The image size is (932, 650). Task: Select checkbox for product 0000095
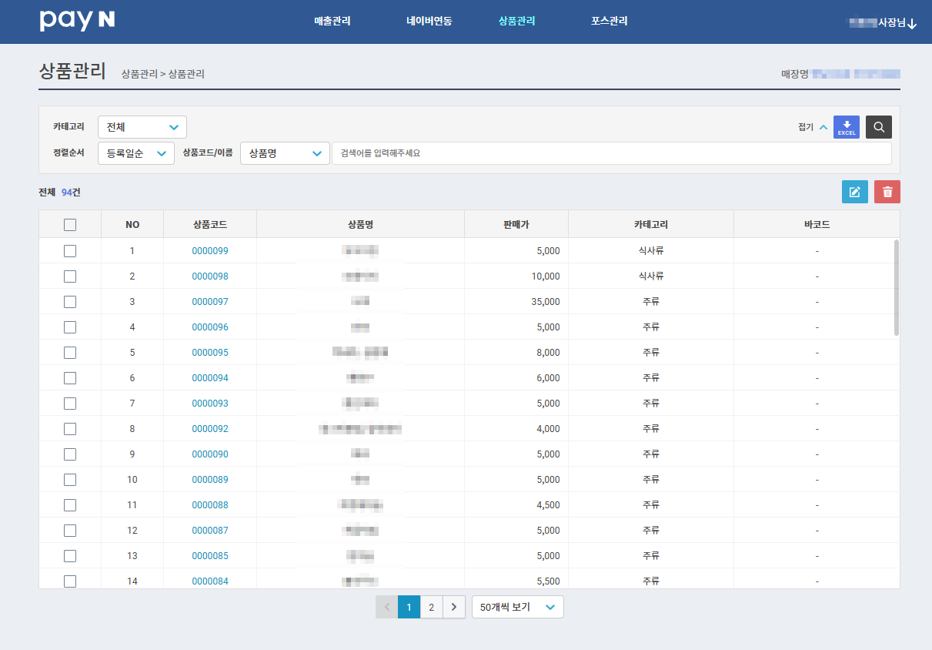(x=70, y=352)
